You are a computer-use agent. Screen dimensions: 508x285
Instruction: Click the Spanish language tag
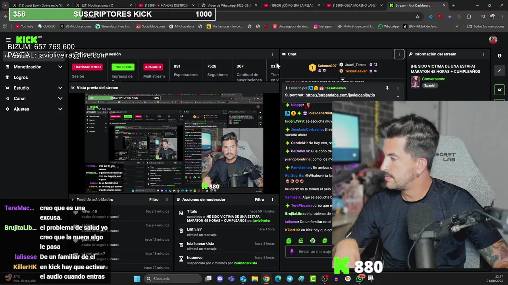coord(430,85)
